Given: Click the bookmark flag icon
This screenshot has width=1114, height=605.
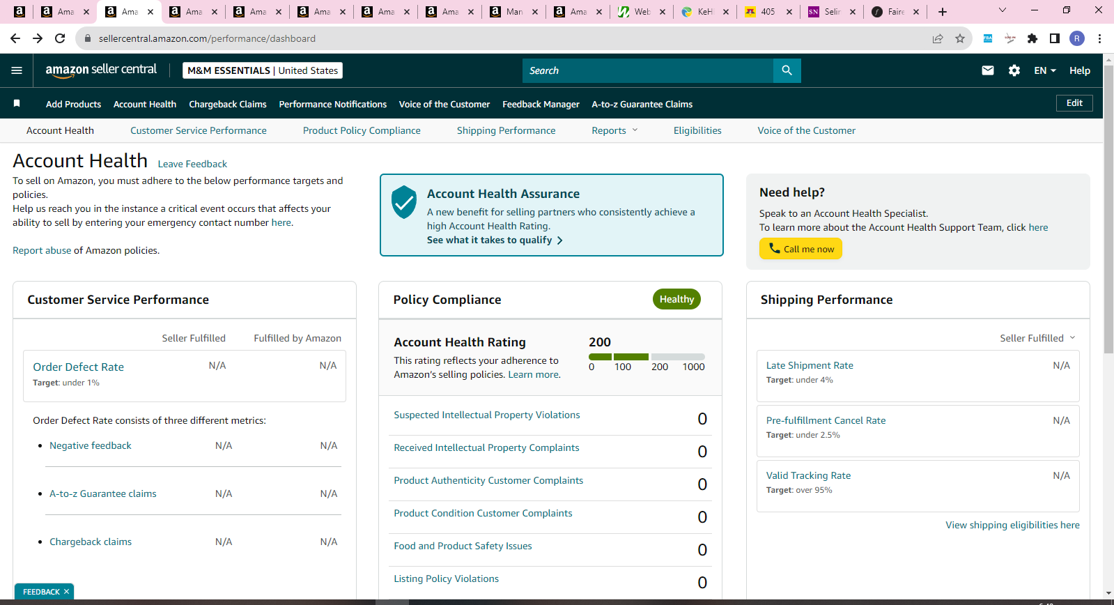Looking at the screenshot, I should [x=17, y=103].
